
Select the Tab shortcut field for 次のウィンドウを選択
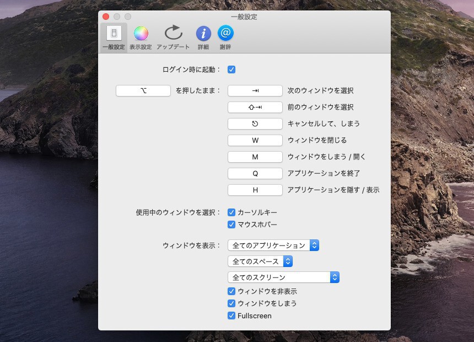click(x=255, y=90)
